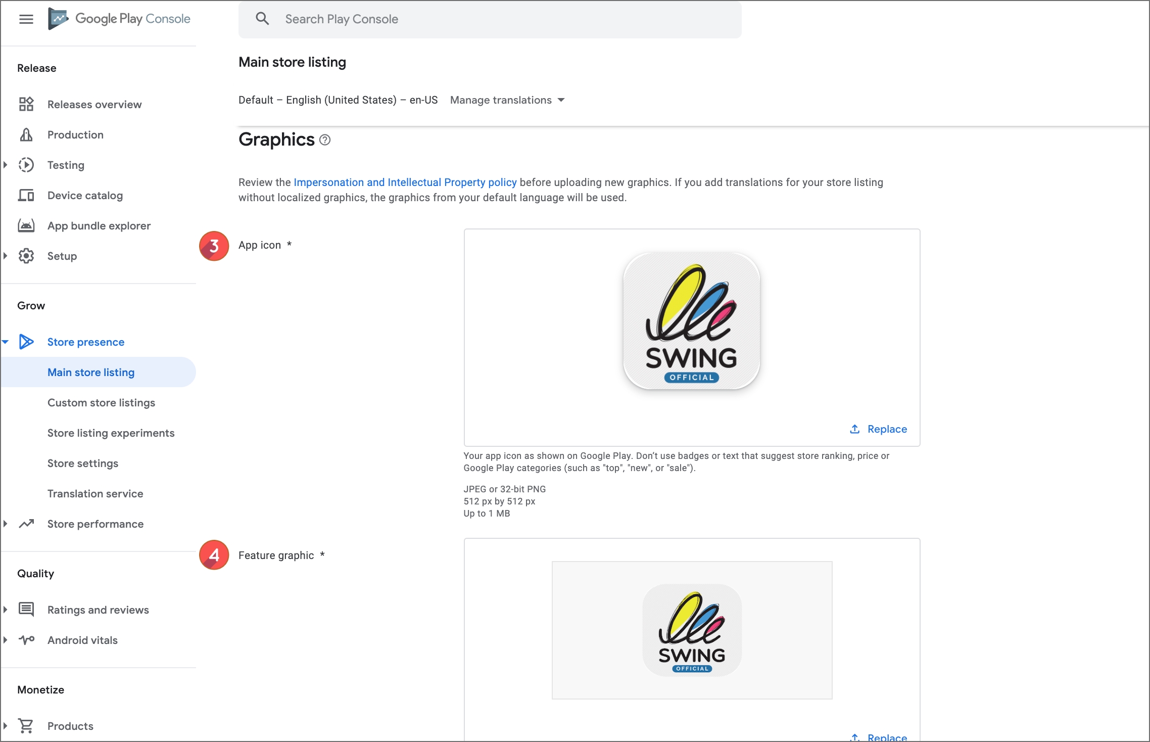Click the Store performance trend icon
The width and height of the screenshot is (1150, 742).
(x=26, y=524)
